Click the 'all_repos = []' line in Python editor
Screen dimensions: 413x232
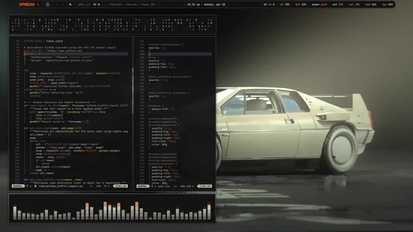coord(40,134)
